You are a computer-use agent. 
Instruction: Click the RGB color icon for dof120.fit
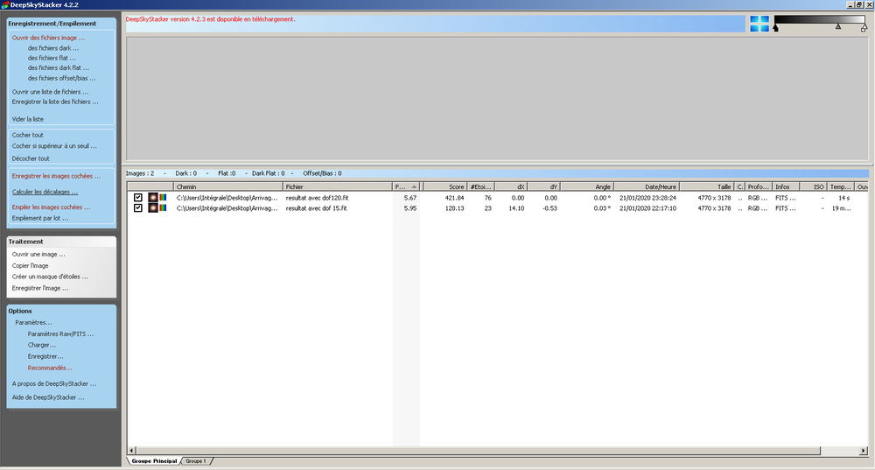[163, 198]
